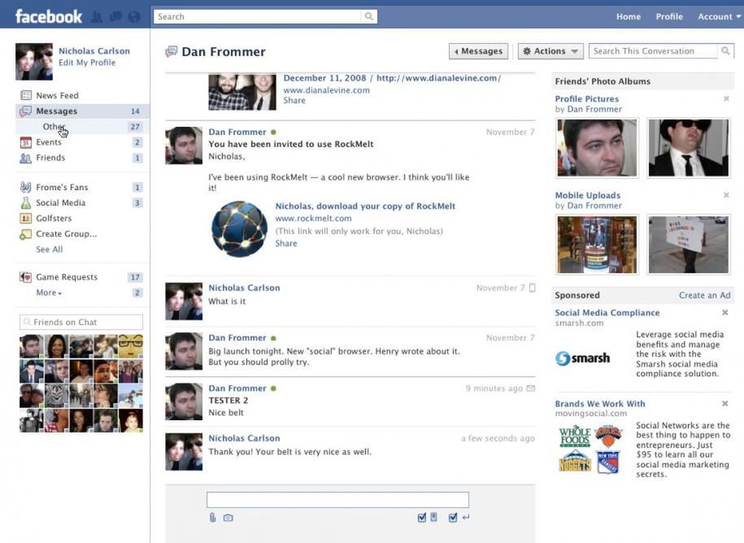Open Friends in left sidebar

[83, 158]
